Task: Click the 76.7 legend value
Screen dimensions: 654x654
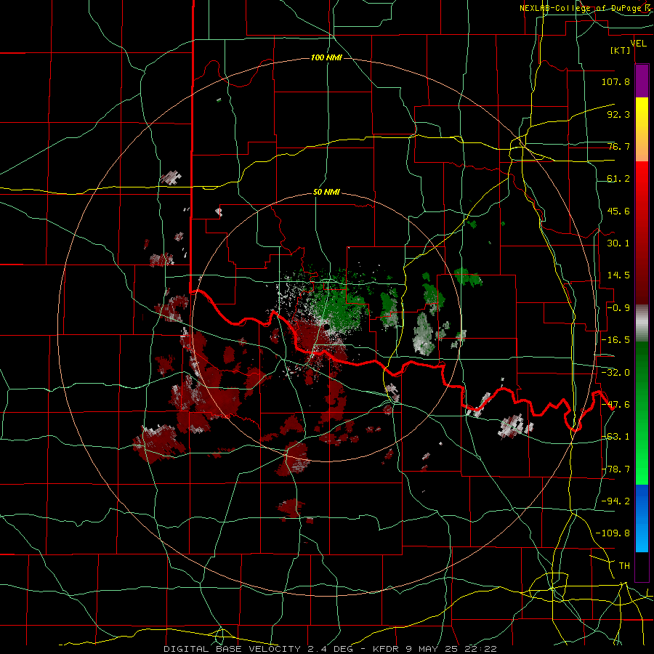Action: click(x=618, y=146)
